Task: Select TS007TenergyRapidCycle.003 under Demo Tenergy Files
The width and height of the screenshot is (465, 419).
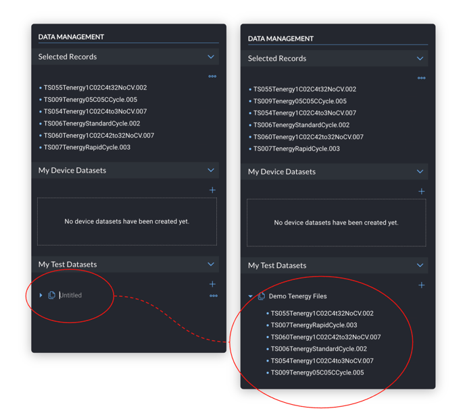Action: pos(314,325)
